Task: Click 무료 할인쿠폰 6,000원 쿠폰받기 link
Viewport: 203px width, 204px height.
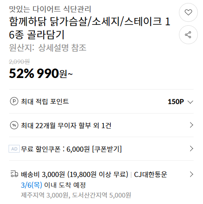Action: coord(71,149)
